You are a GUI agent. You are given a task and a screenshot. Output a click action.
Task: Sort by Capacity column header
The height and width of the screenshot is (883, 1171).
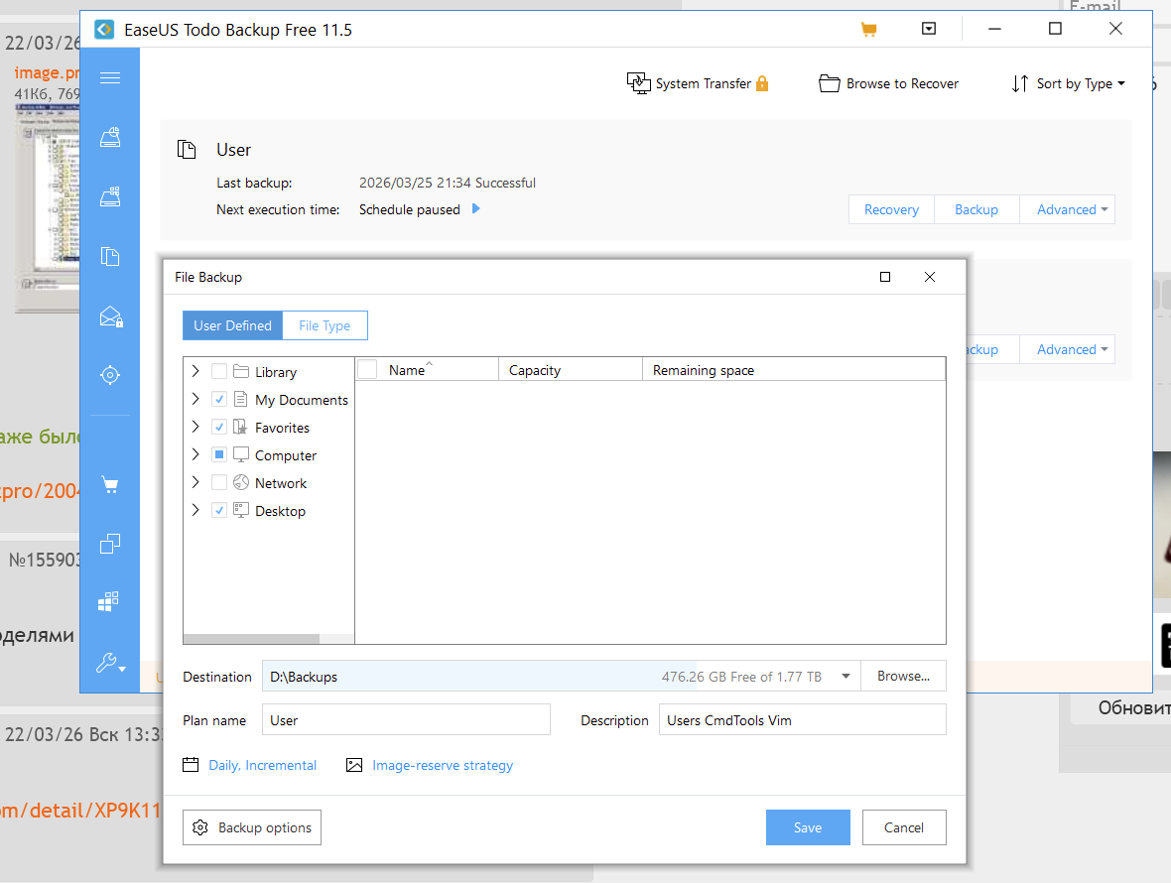571,369
